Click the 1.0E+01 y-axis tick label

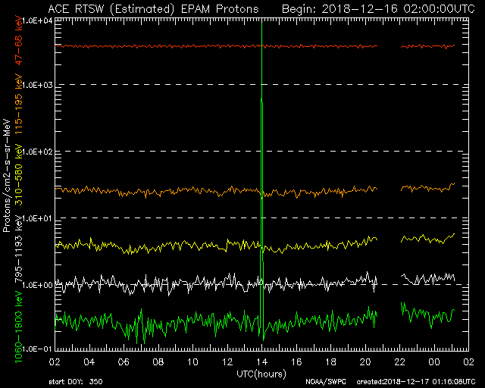[36, 219]
